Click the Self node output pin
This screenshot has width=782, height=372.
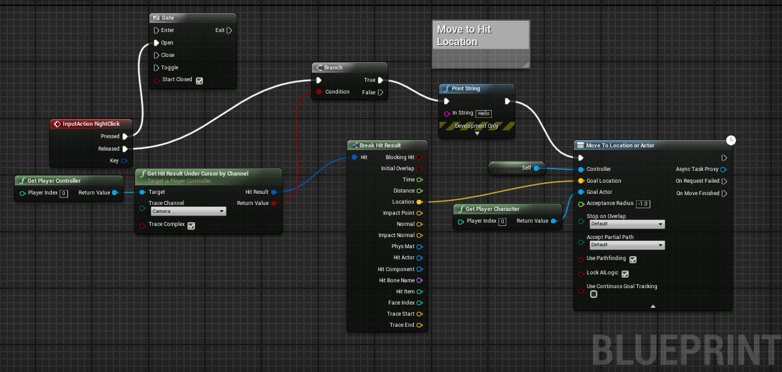point(536,168)
